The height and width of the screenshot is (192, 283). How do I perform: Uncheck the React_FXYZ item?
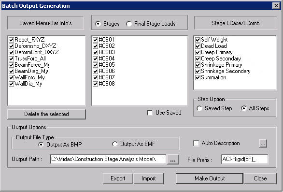[12, 40]
